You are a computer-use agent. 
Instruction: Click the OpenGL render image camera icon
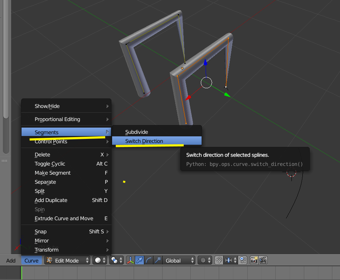(254, 260)
